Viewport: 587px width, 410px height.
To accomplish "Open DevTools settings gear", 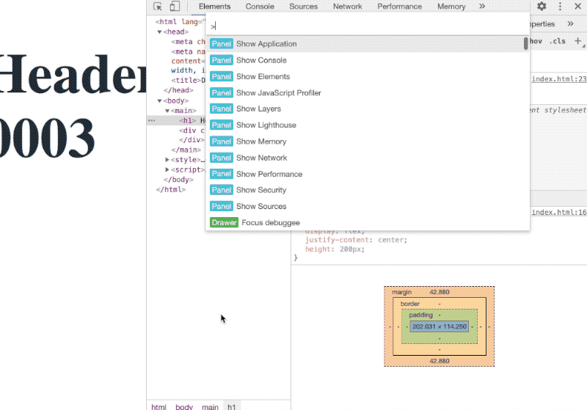I will [542, 7].
